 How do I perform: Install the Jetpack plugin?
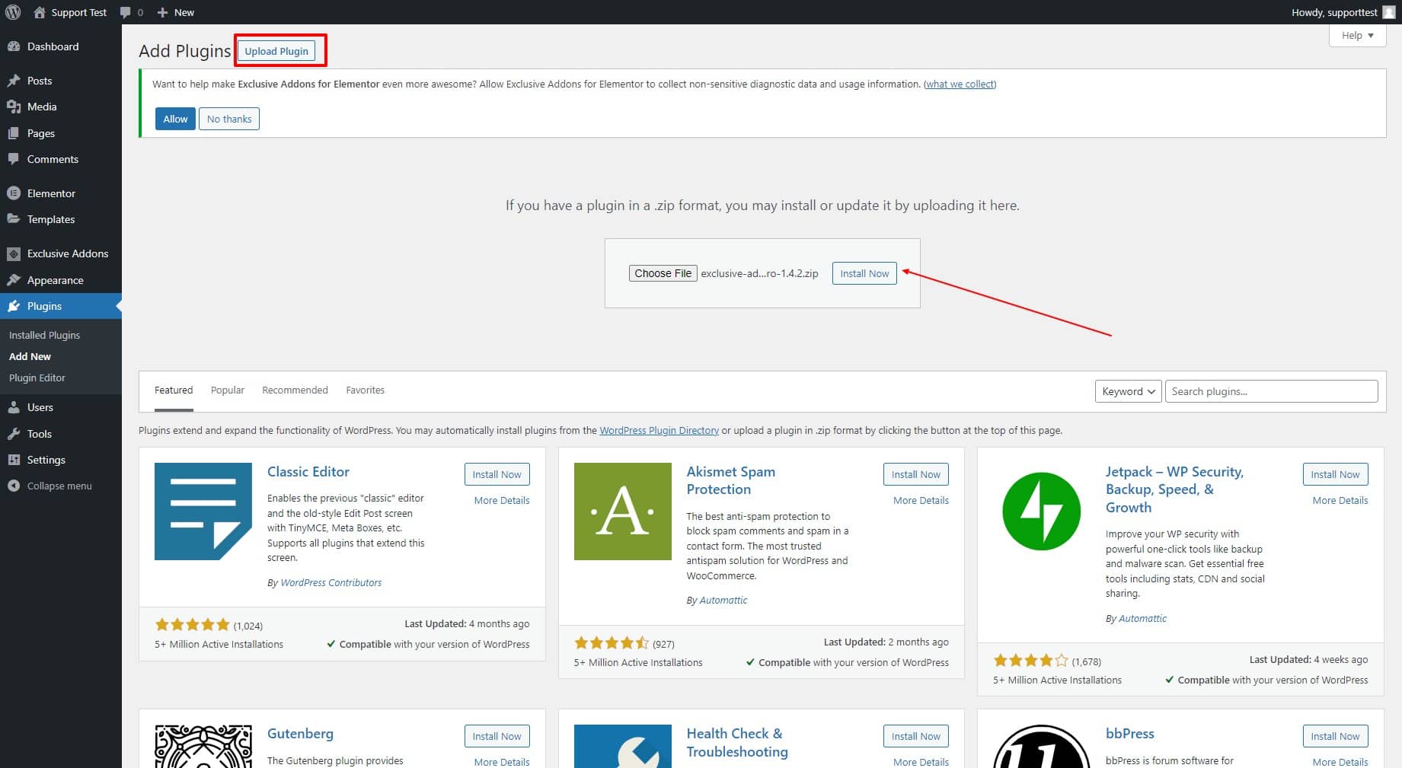pos(1335,474)
